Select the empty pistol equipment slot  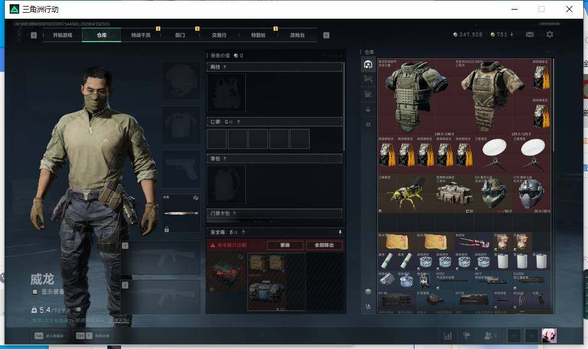[181, 169]
